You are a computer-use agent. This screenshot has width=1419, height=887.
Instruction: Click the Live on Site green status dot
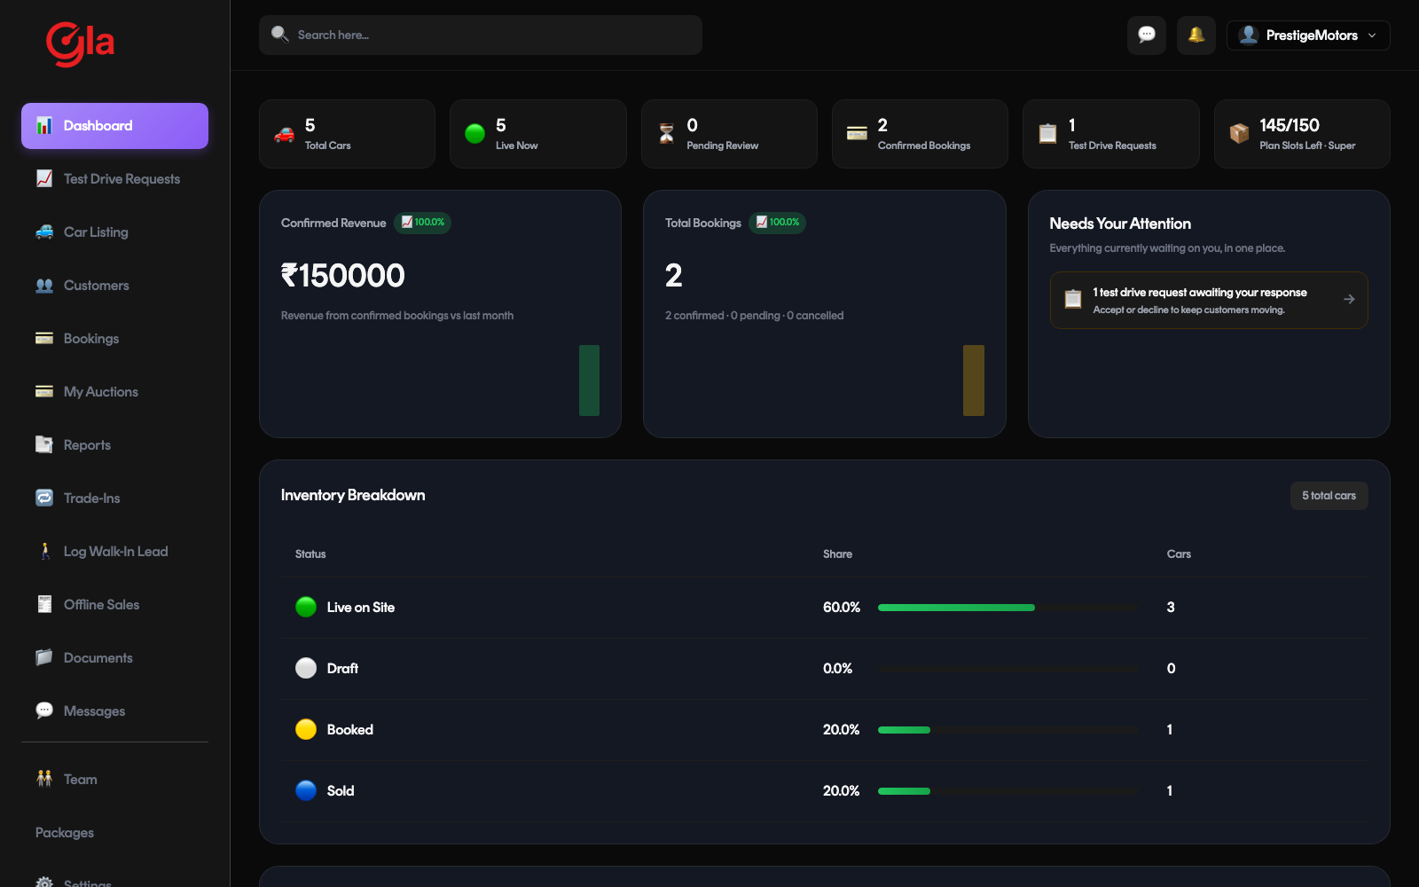pos(306,608)
